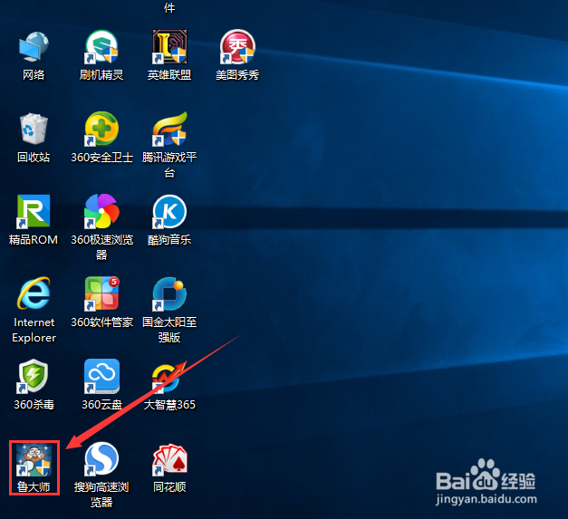Select the 360云盘 cloud drive icon
The image size is (568, 519).
[101, 376]
